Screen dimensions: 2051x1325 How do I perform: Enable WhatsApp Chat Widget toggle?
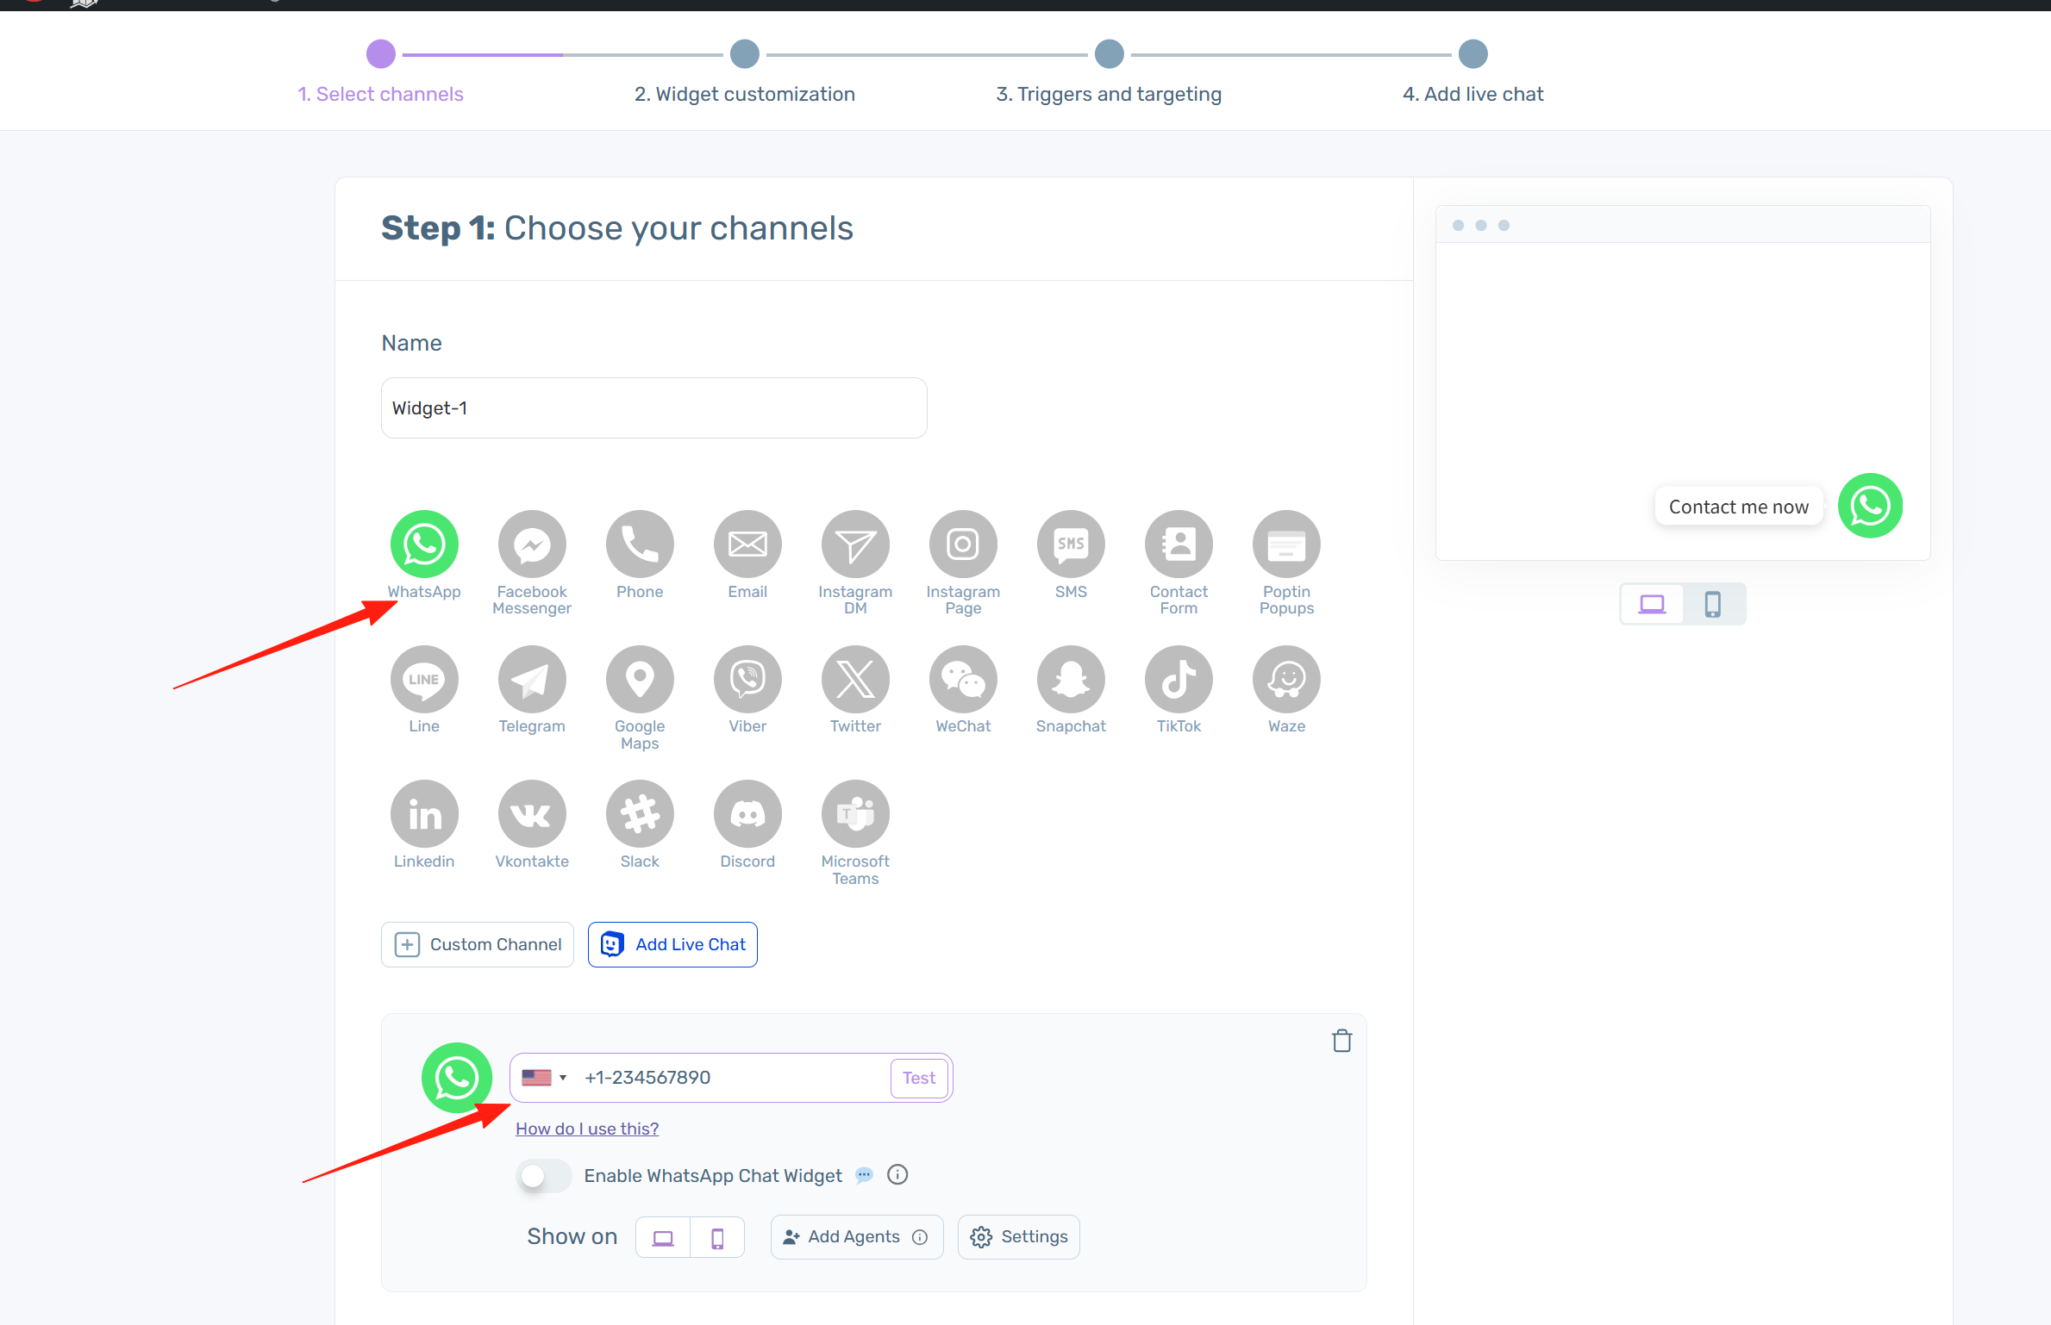(x=544, y=1176)
